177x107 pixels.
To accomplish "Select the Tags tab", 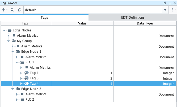I will [44, 18].
